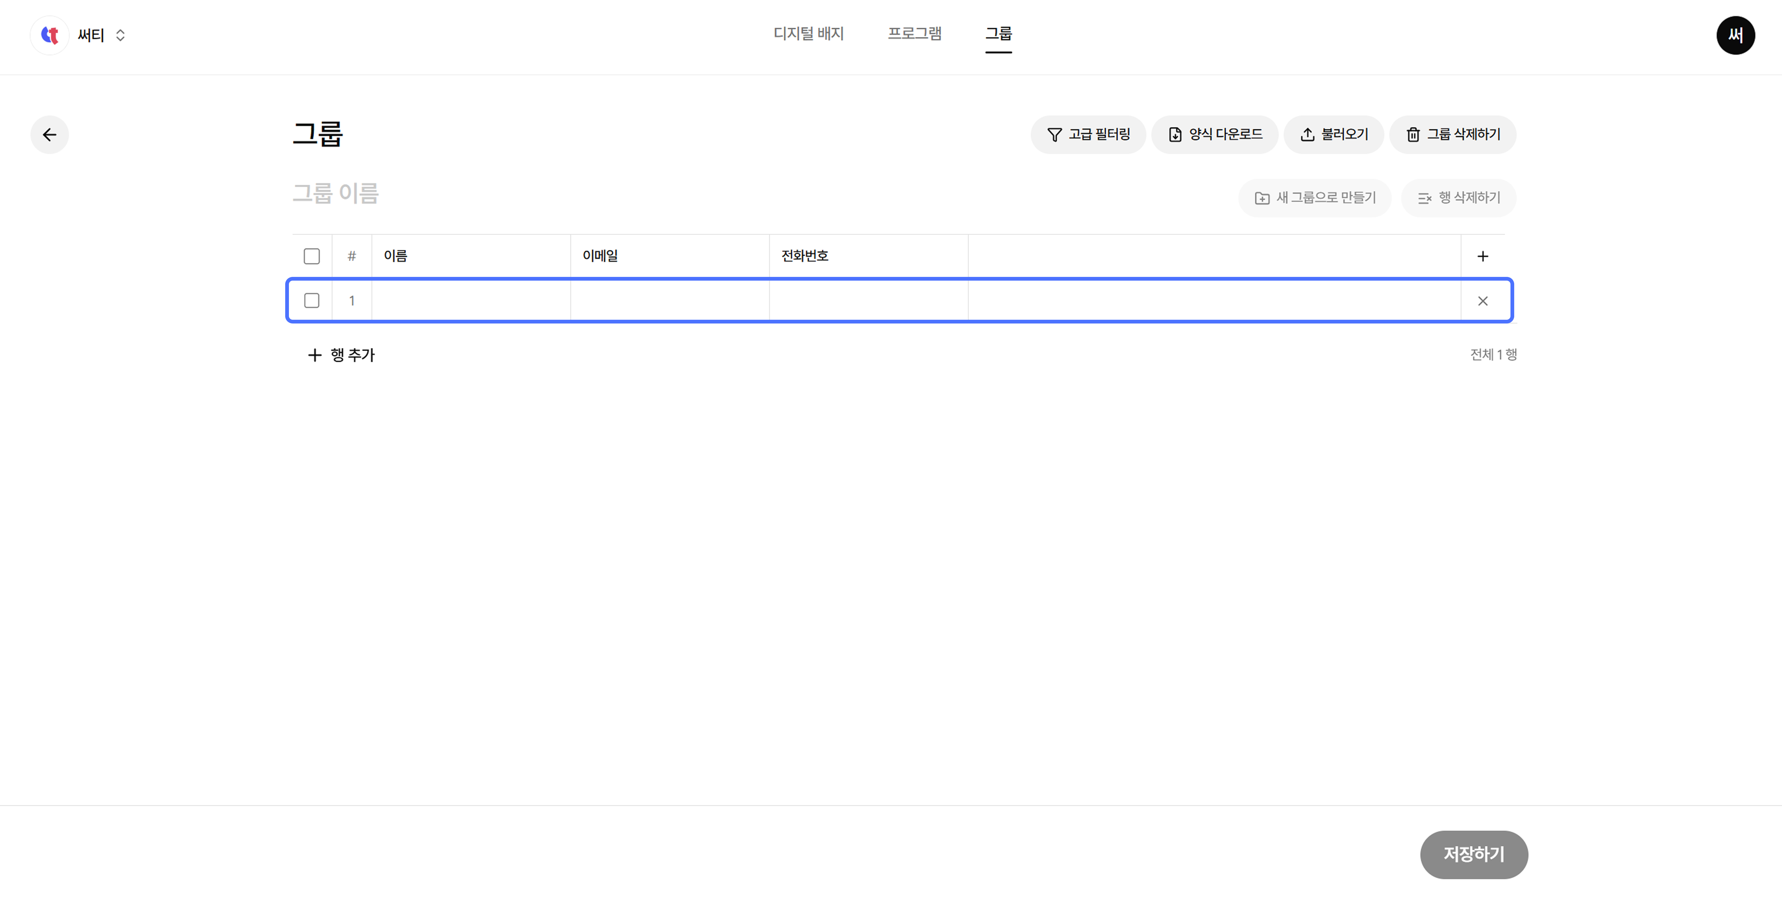Click 새 그룹으로 만들기 button

pyautogui.click(x=1314, y=198)
